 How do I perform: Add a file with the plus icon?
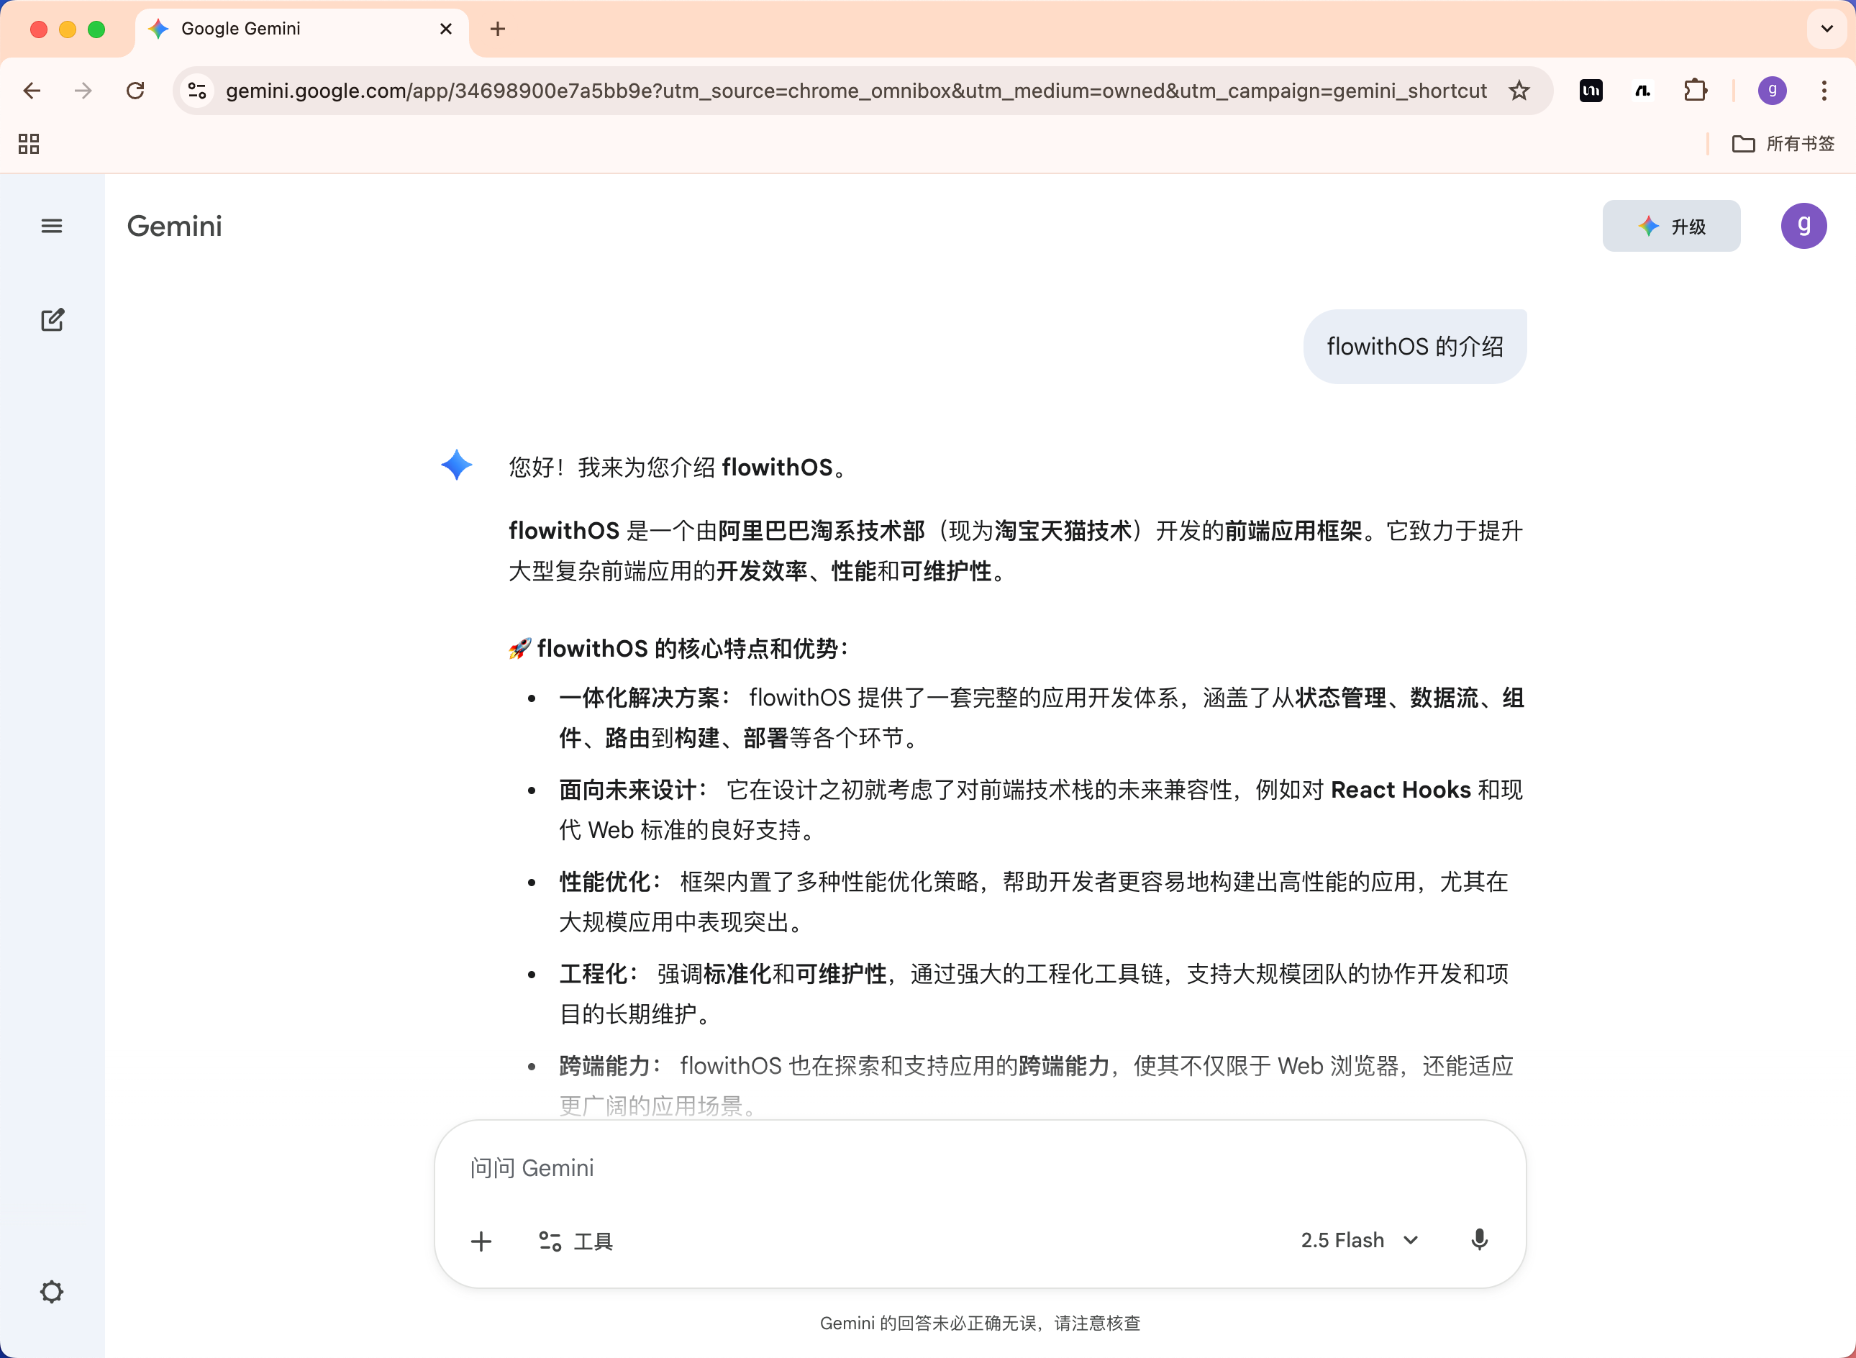pyautogui.click(x=482, y=1241)
